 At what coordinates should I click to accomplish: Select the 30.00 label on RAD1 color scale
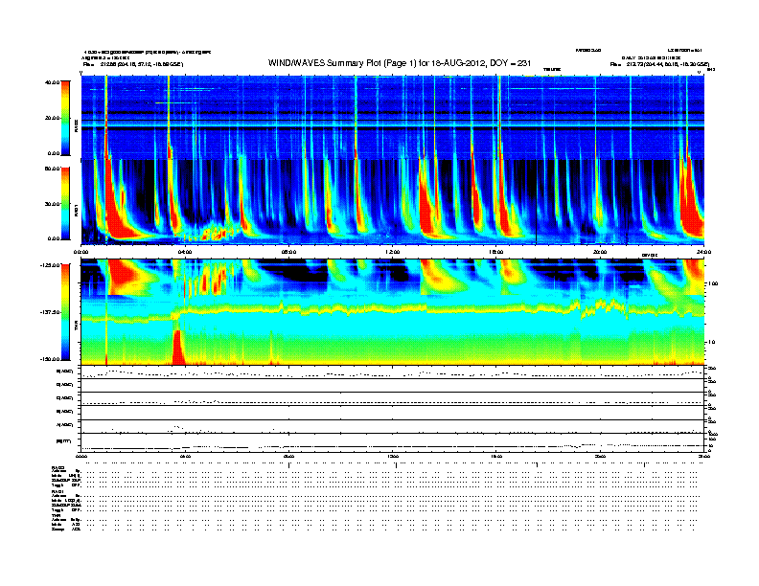(x=52, y=204)
